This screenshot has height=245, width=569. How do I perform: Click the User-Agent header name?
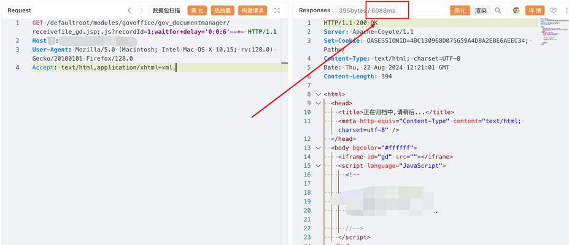coord(50,50)
